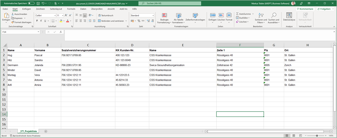Image resolution: width=337 pixels, height=138 pixels.
Task: Center text horizontally in cell
Action: pos(81,21)
